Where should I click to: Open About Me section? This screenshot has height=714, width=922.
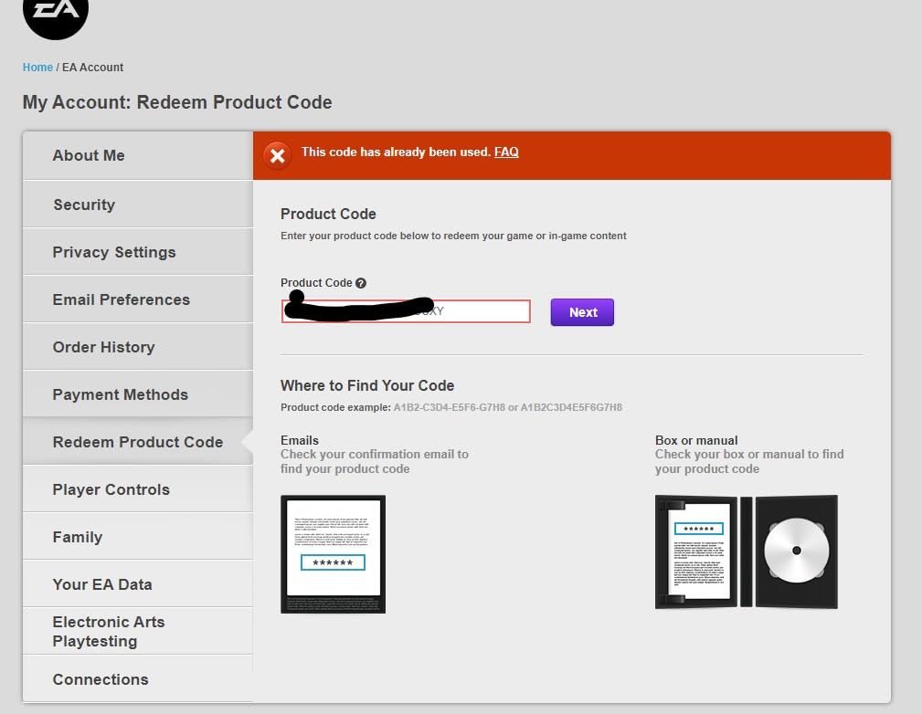pyautogui.click(x=138, y=155)
